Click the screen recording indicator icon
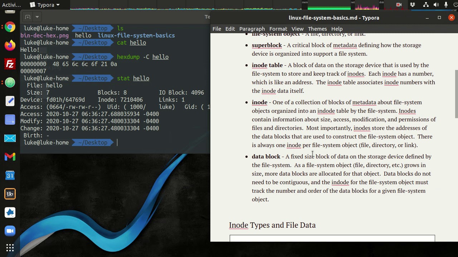This screenshot has width=458, height=257. pos(399,5)
